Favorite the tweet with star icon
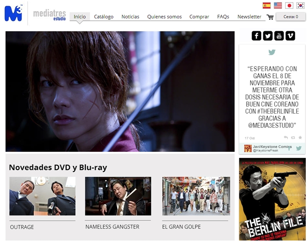This screenshot has width=308, height=244. [300, 137]
